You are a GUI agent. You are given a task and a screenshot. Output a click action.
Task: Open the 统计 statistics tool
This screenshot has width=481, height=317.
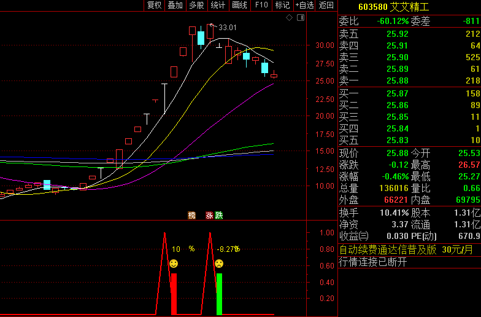(x=218, y=5)
